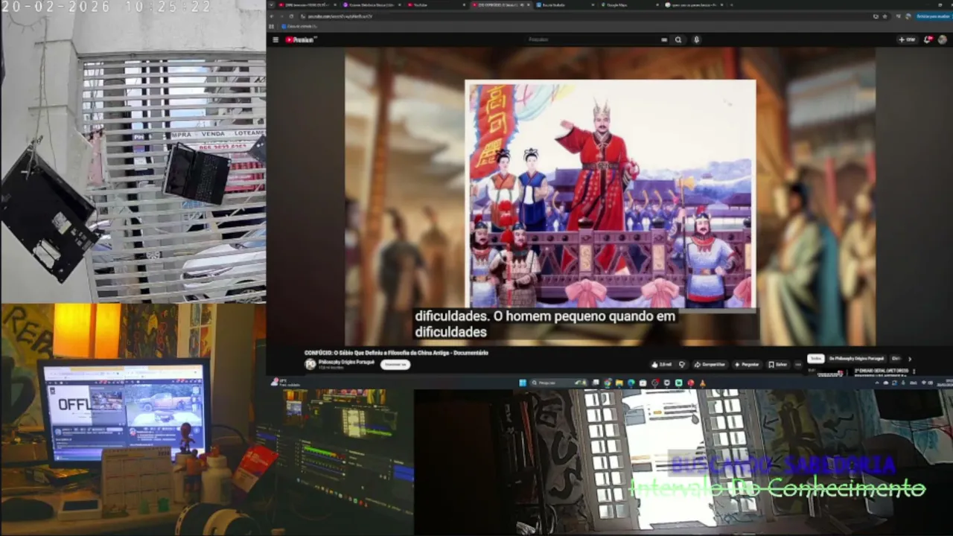953x536 pixels.
Task: Start voice search with the microphone
Action: 697,40
